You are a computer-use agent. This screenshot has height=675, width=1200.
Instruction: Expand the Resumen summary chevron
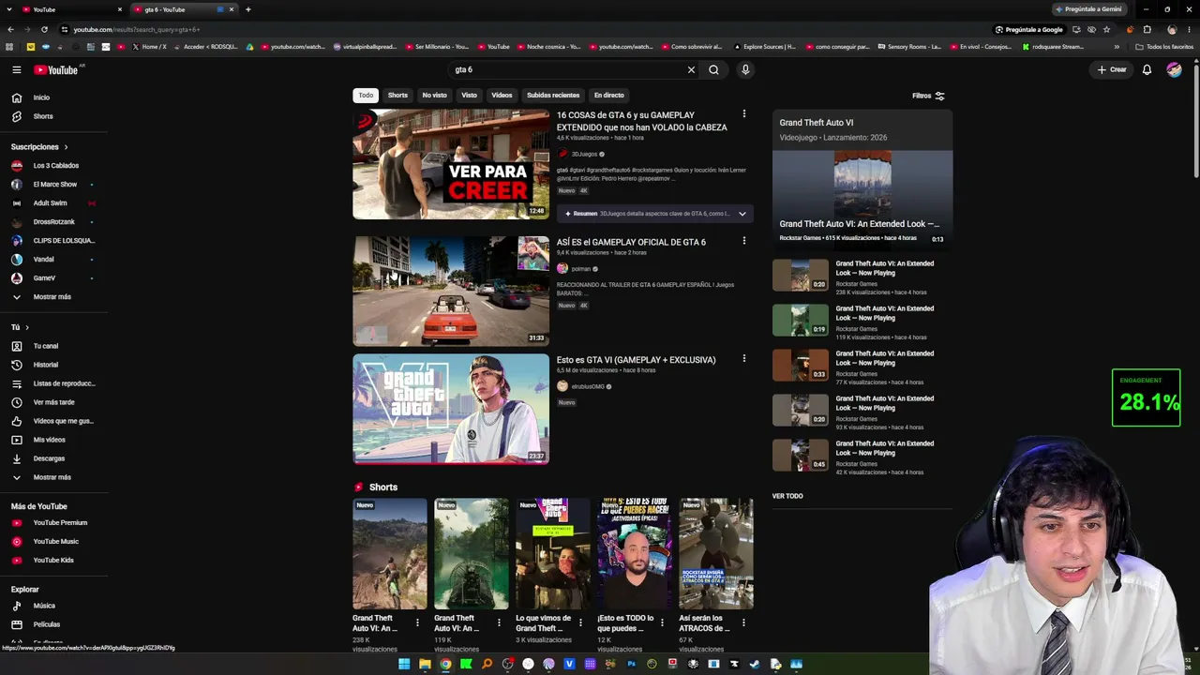[742, 214]
